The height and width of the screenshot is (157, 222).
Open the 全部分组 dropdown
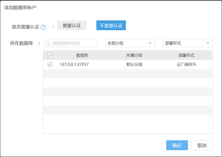(130, 43)
